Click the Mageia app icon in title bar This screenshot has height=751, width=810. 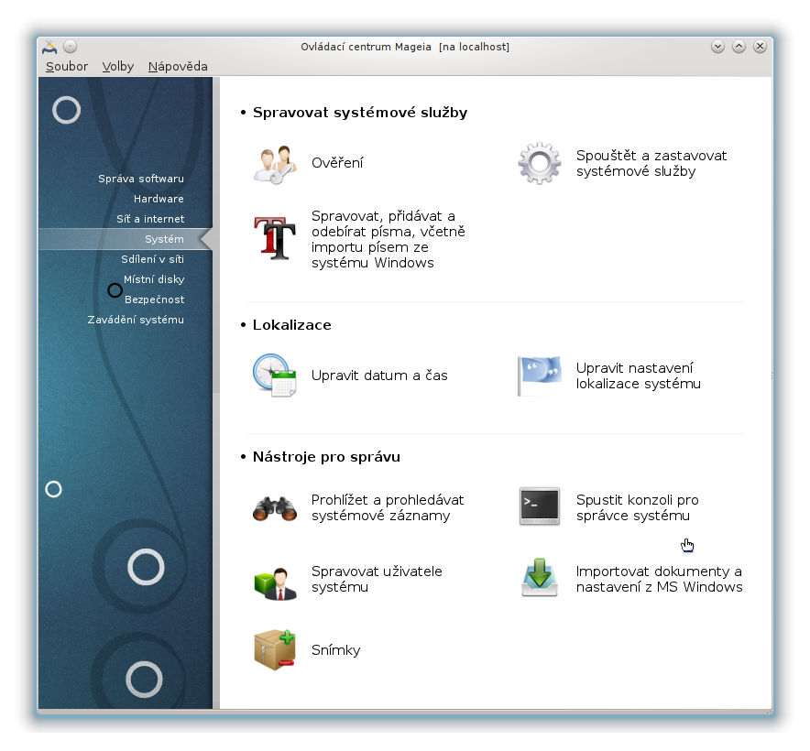49,47
